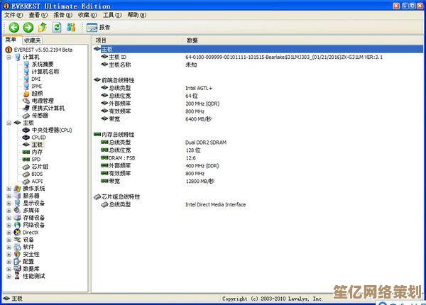Select the DRAM : FSB row
The image size is (426, 305).
click(258, 158)
